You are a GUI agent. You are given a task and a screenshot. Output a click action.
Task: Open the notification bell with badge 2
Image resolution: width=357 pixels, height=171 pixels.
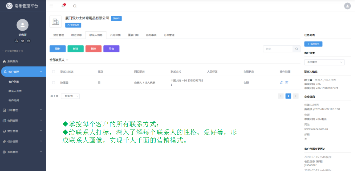tap(63, 6)
